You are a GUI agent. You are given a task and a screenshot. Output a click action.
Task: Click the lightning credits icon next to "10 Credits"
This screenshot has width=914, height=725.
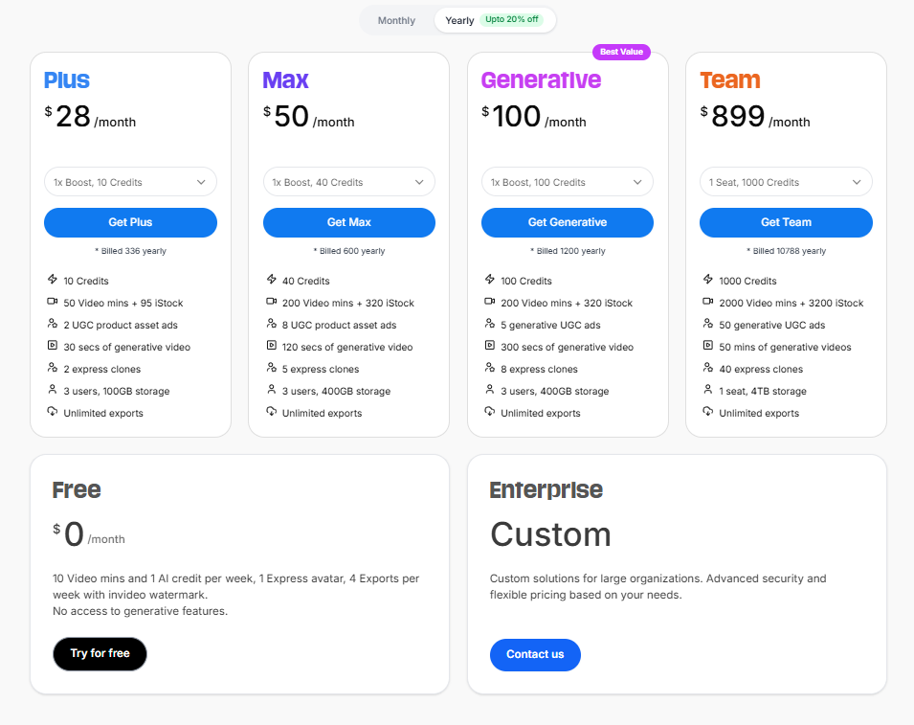[x=53, y=280]
